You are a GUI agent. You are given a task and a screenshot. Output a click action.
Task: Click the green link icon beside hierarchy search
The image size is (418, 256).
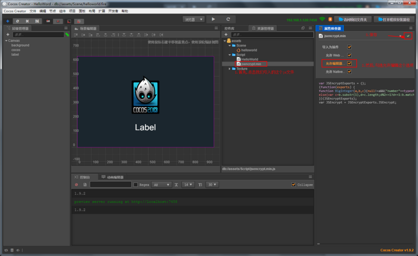[x=67, y=34]
